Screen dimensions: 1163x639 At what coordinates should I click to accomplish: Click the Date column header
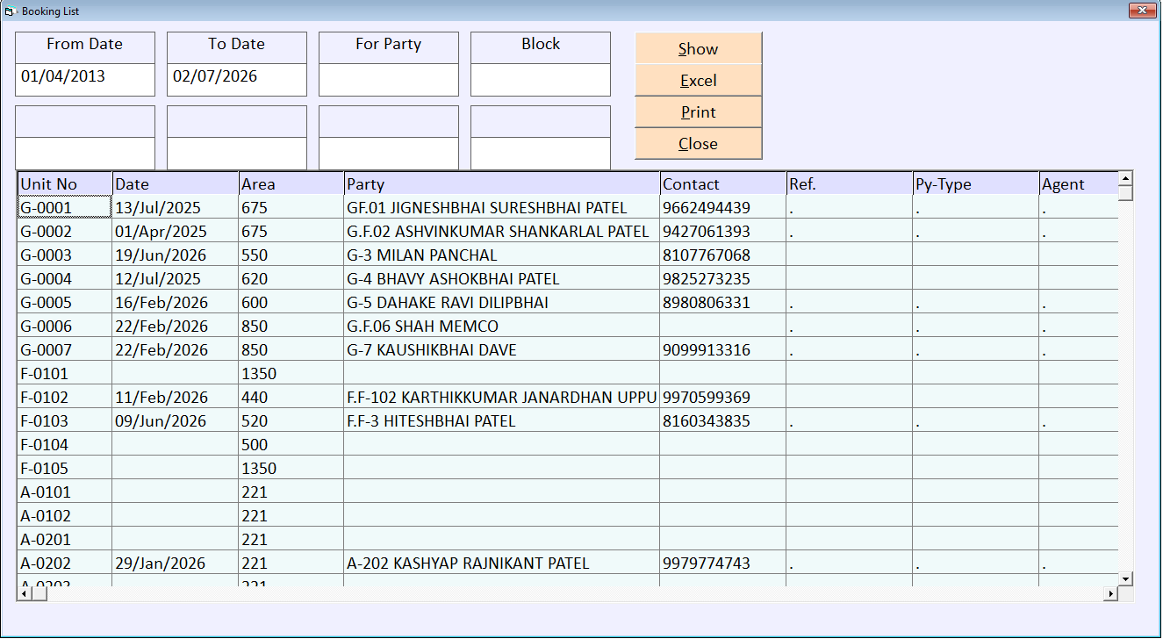176,184
